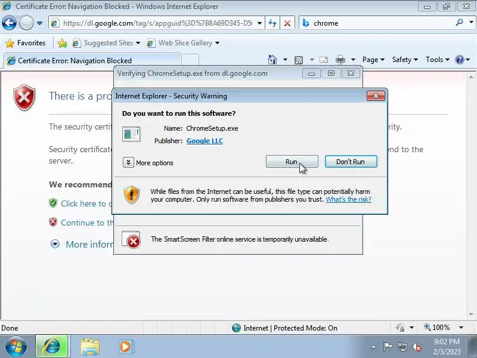
Task: Open the Tools menu
Action: click(x=438, y=60)
